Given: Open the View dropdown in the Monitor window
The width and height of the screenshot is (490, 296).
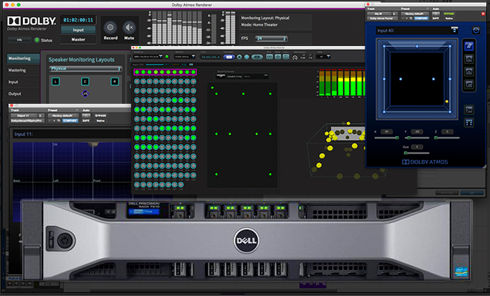Looking at the screenshot, I should coord(324,57).
